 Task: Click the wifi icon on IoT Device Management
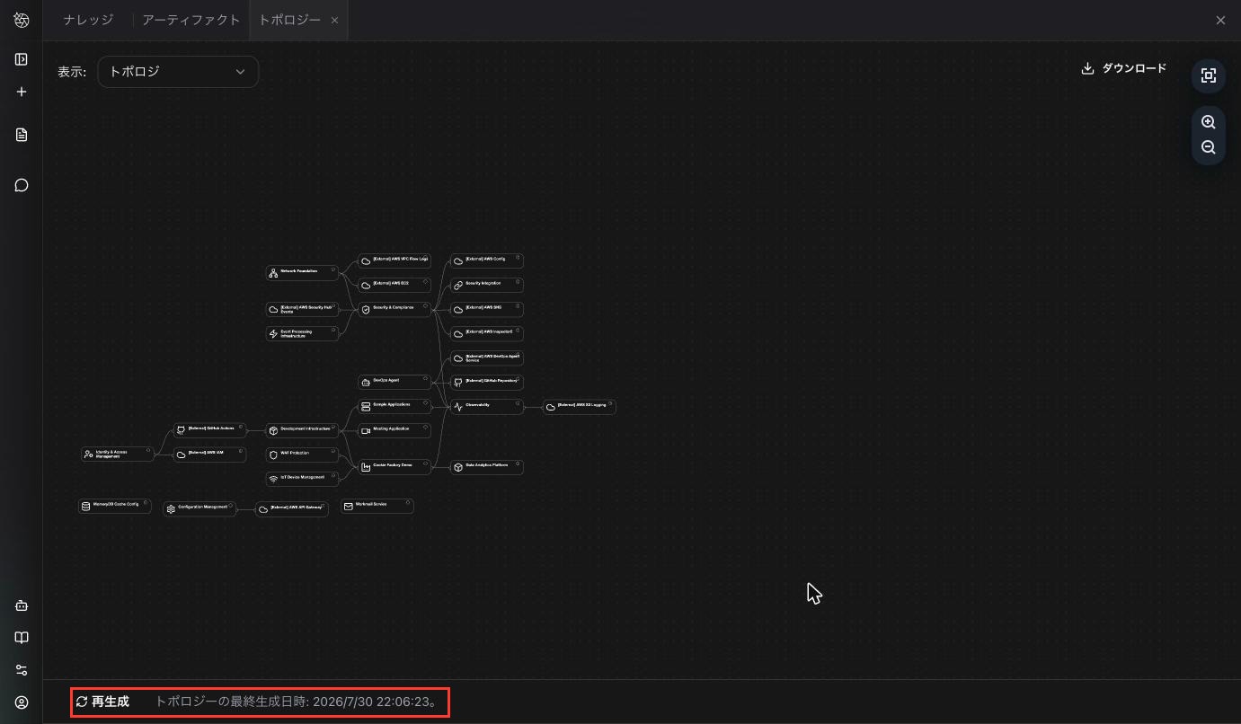(x=273, y=480)
